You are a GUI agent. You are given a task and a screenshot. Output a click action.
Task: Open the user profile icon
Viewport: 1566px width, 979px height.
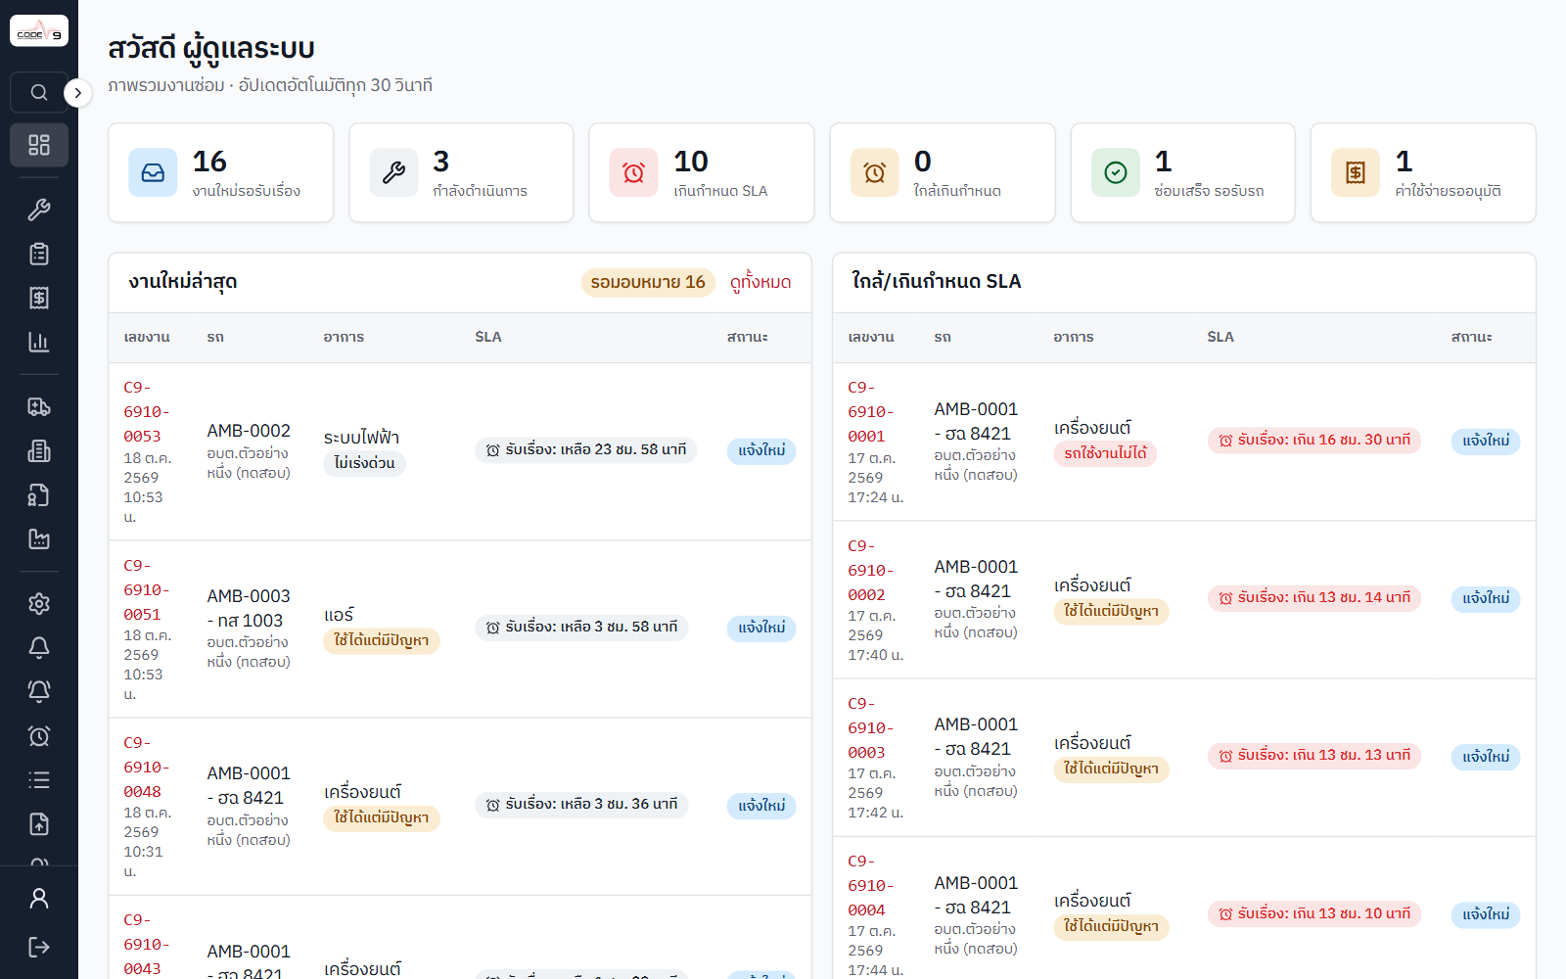click(x=39, y=898)
